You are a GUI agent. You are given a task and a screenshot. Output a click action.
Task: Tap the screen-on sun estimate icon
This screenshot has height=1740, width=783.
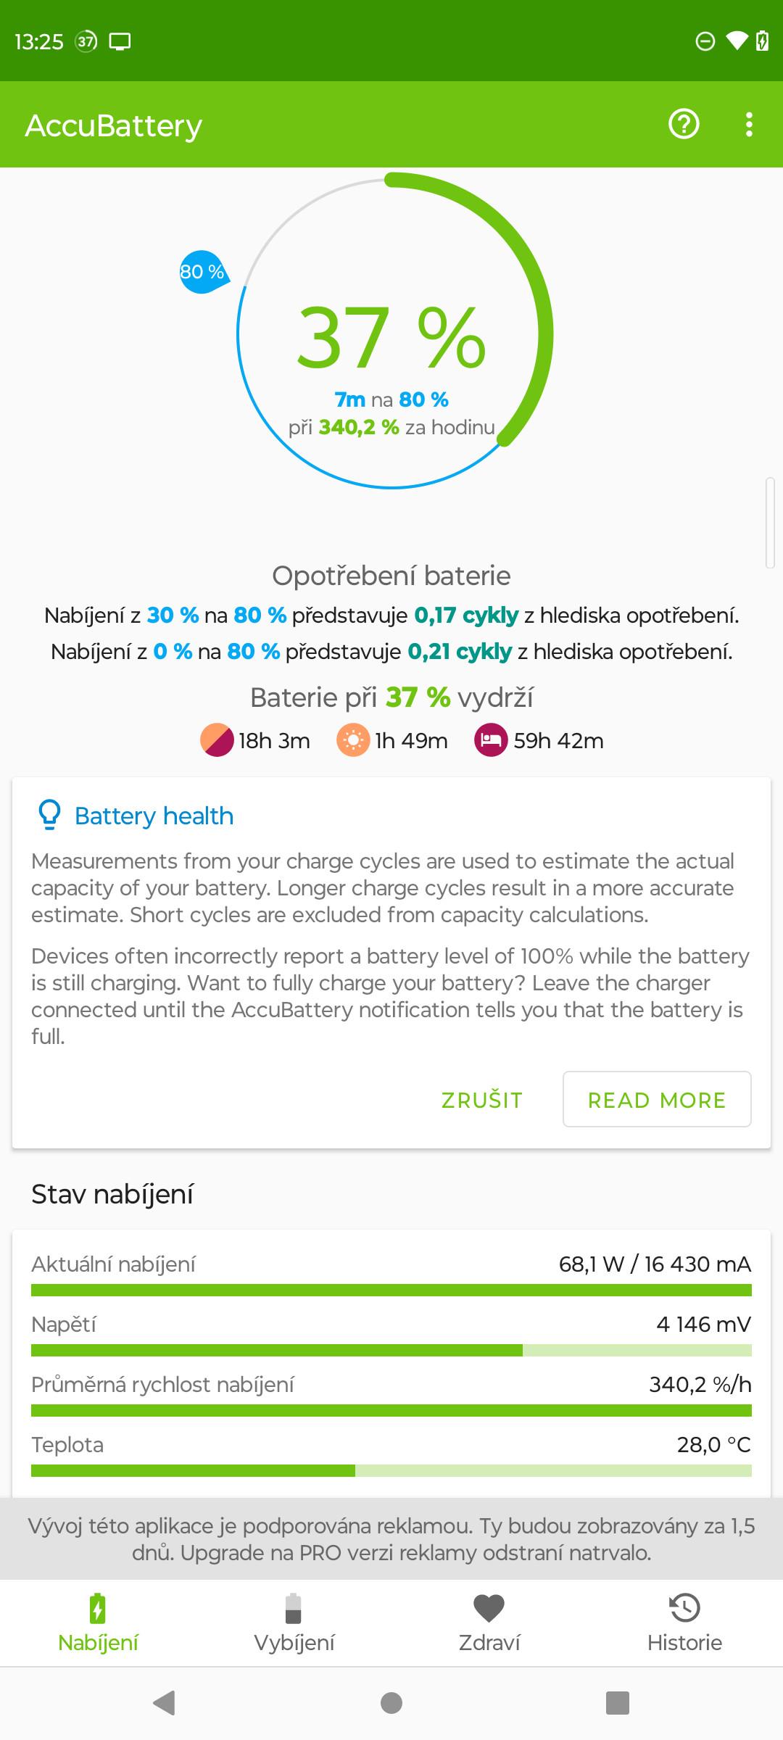point(353,740)
